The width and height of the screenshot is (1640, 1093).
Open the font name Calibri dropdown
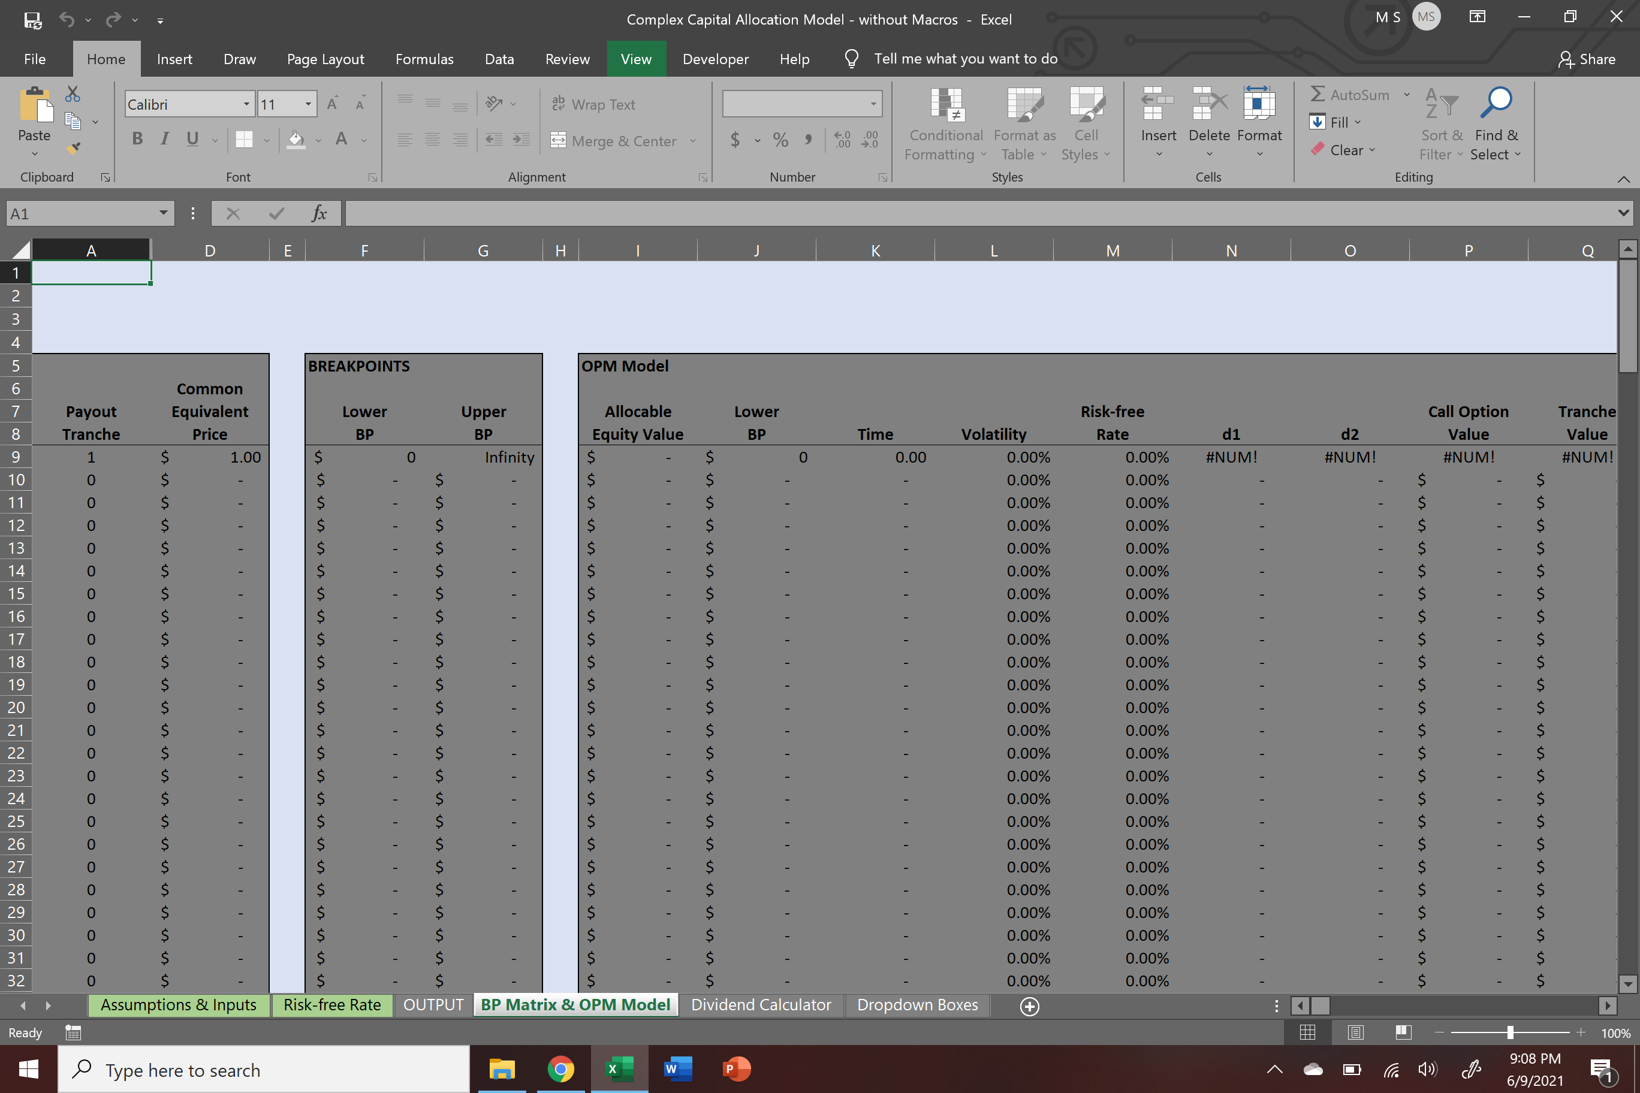[246, 104]
